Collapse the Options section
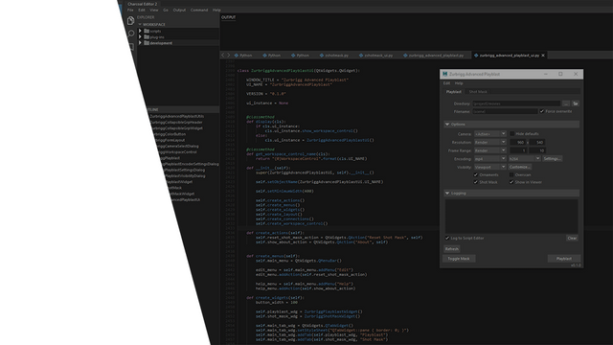This screenshot has width=613, height=345. click(x=447, y=125)
